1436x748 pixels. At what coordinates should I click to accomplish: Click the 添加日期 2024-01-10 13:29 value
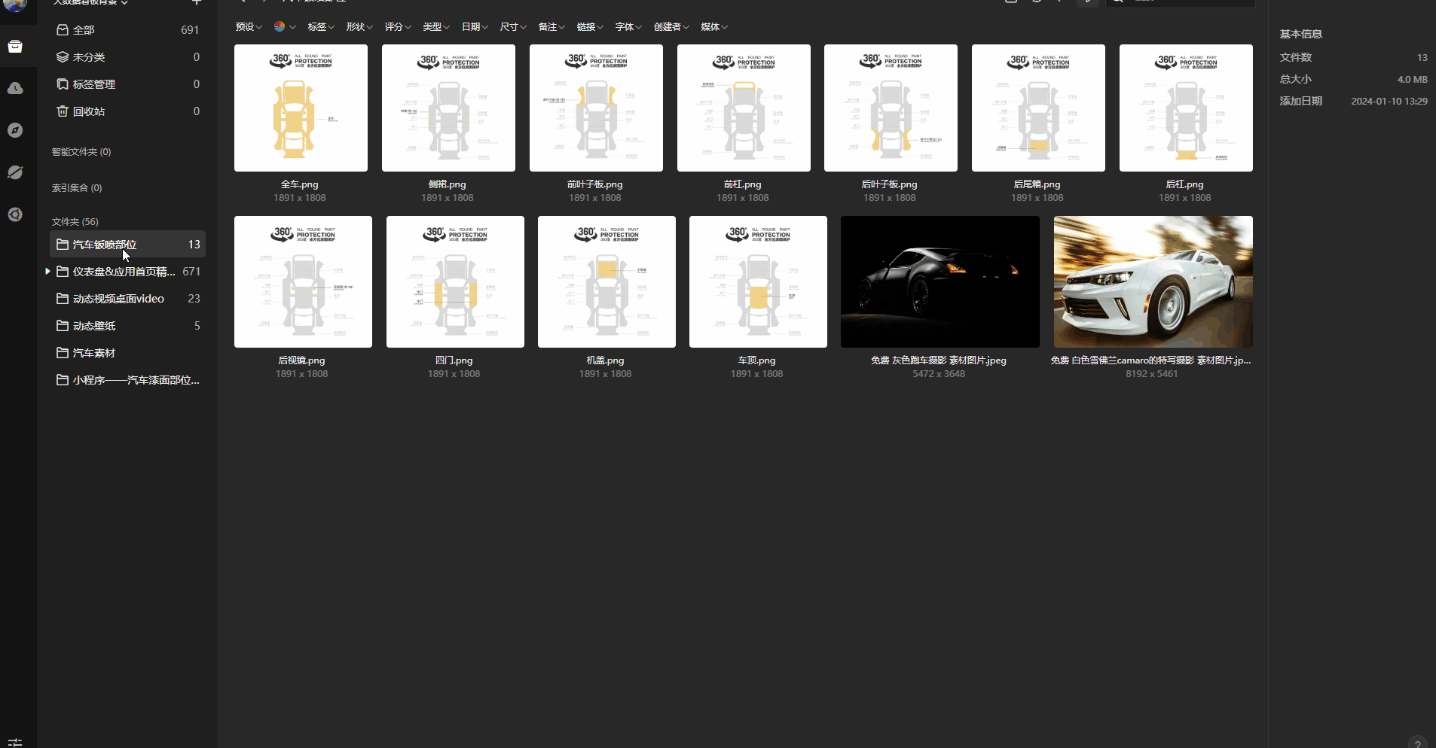[x=1389, y=102]
